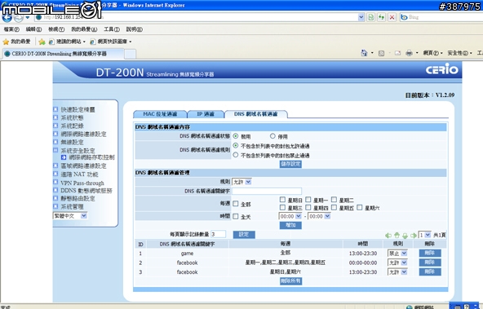Click the Add to Favorites Bar star icon
Screen dimensions: 483x309
pyautogui.click(x=42, y=42)
